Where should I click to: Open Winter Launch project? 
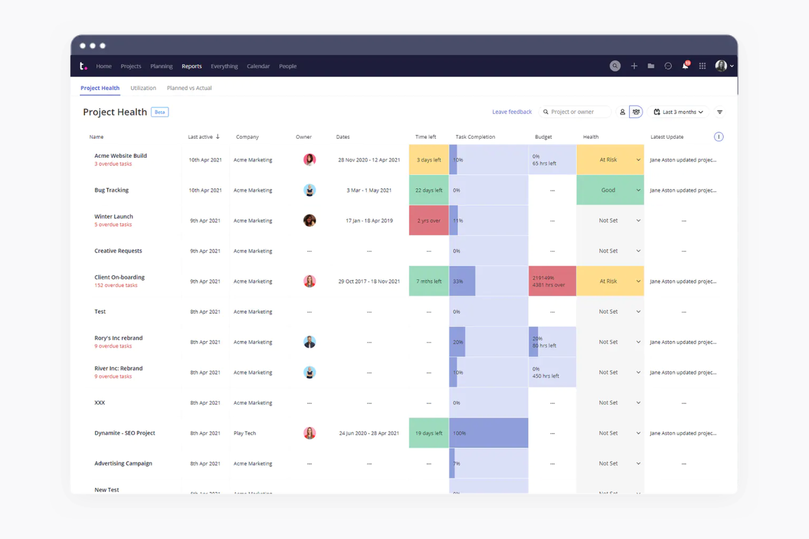(114, 216)
